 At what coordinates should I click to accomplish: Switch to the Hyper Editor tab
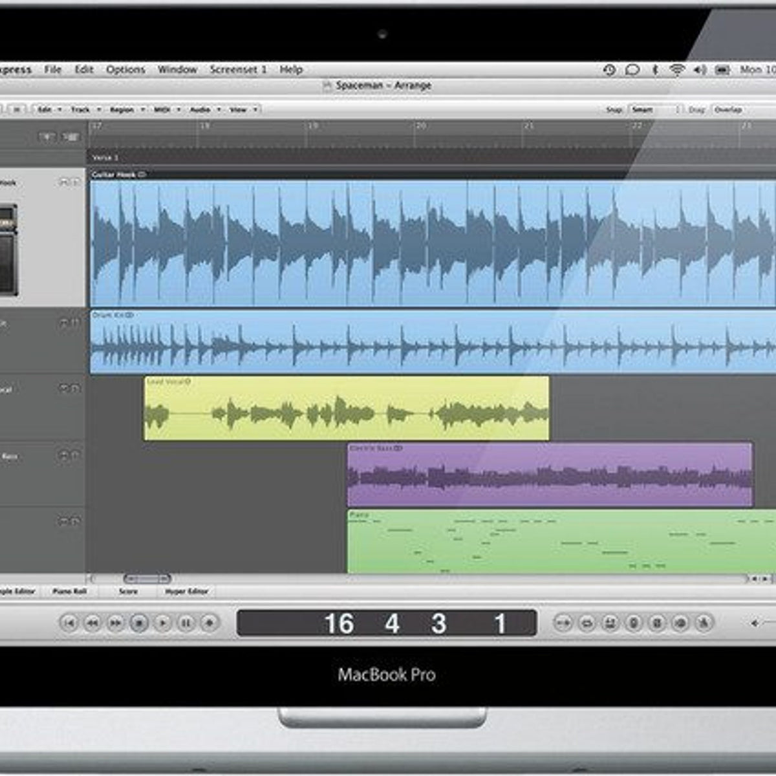click(x=186, y=591)
